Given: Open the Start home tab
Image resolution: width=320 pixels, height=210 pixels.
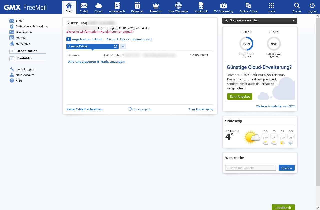Looking at the screenshot, I should [x=69, y=7].
